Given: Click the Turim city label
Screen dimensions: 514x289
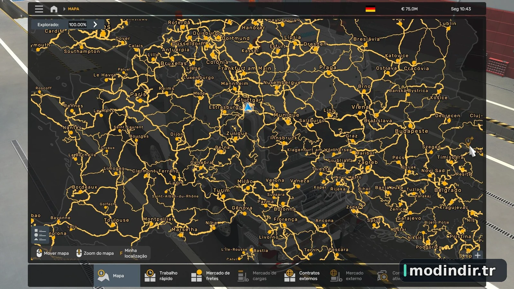Looking at the screenshot, I should point(221,190).
